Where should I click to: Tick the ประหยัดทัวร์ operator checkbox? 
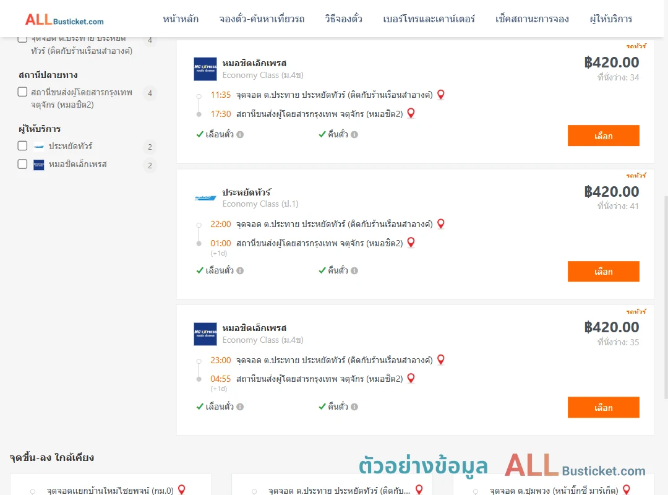tap(23, 146)
